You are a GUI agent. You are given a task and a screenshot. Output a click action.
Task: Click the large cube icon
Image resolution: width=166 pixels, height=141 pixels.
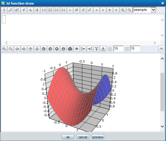coord(70,49)
